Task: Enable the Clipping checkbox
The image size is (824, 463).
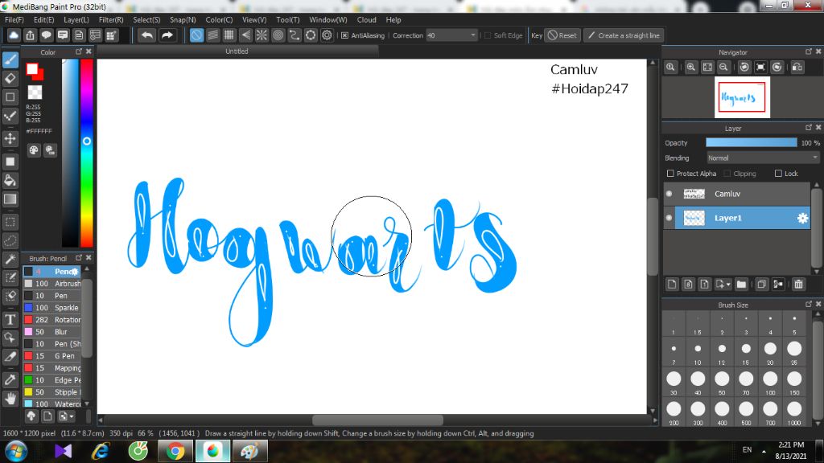Action: pyautogui.click(x=727, y=174)
